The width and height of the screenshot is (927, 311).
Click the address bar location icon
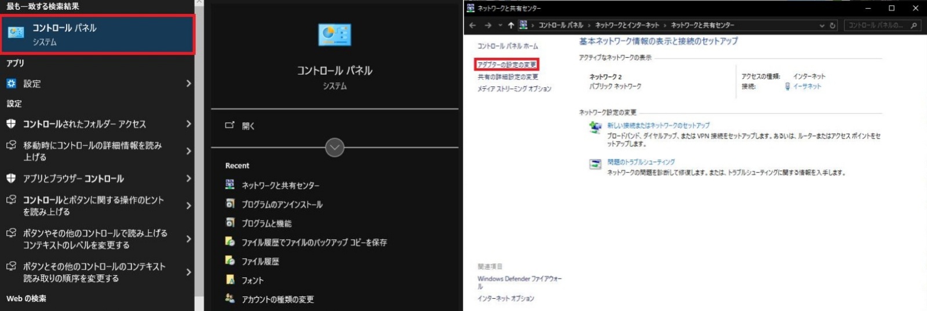524,25
